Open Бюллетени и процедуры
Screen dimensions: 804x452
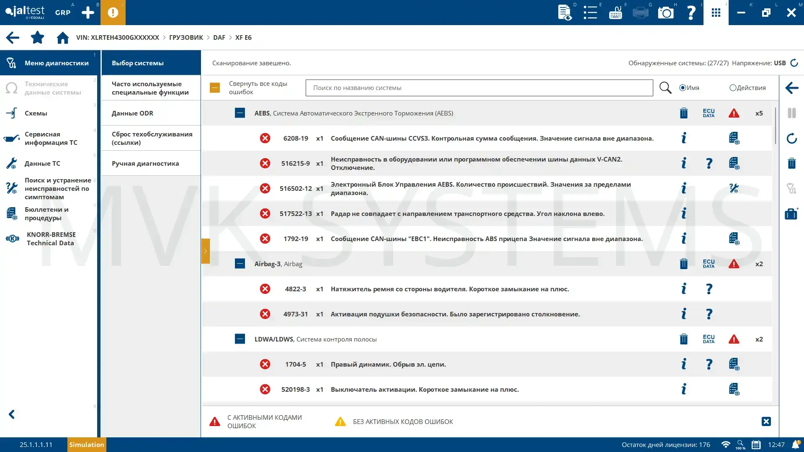click(x=49, y=213)
